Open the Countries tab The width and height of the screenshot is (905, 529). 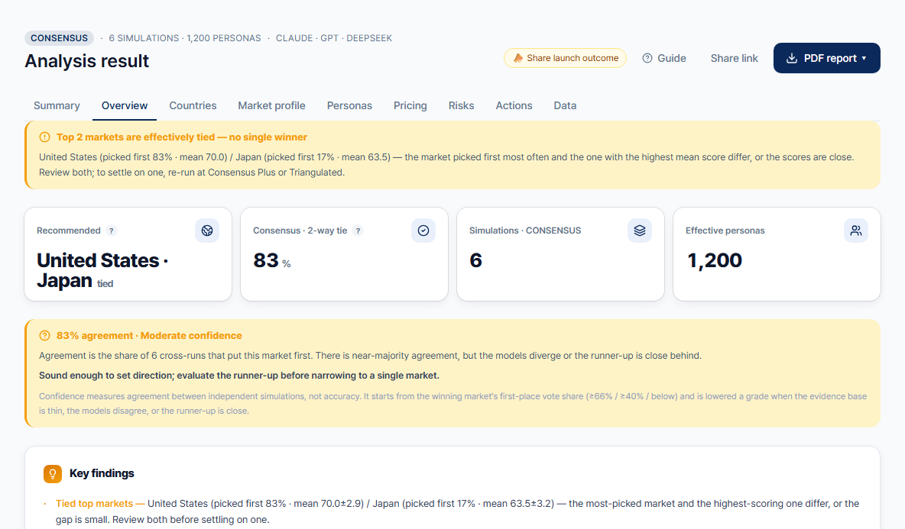tap(193, 105)
